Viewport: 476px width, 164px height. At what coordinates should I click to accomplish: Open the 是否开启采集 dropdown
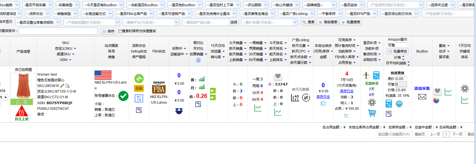tap(38, 5)
